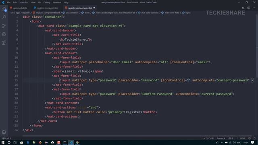
Task: Click the Visual Studio Code taskbar icon
Action: click(x=71, y=142)
